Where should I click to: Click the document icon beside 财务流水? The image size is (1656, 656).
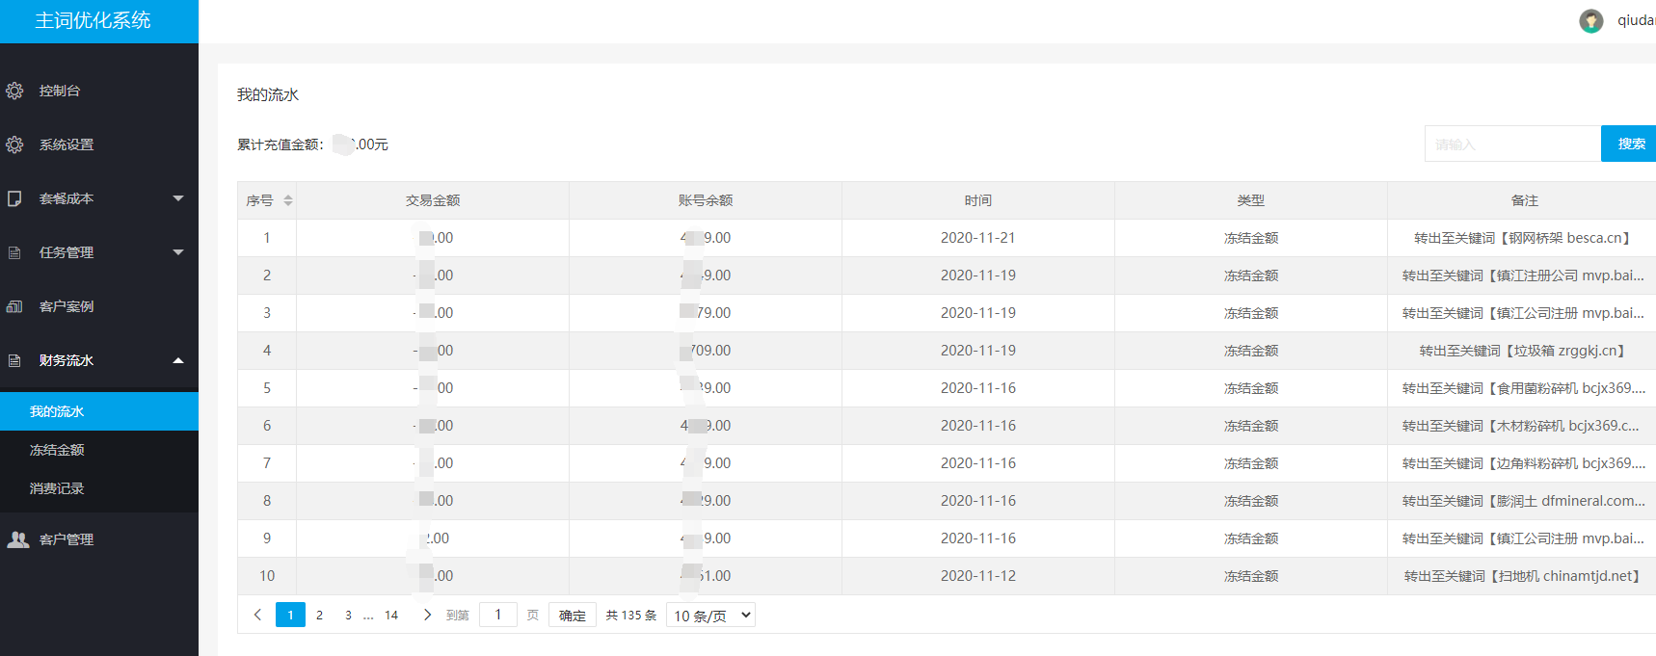pos(14,360)
